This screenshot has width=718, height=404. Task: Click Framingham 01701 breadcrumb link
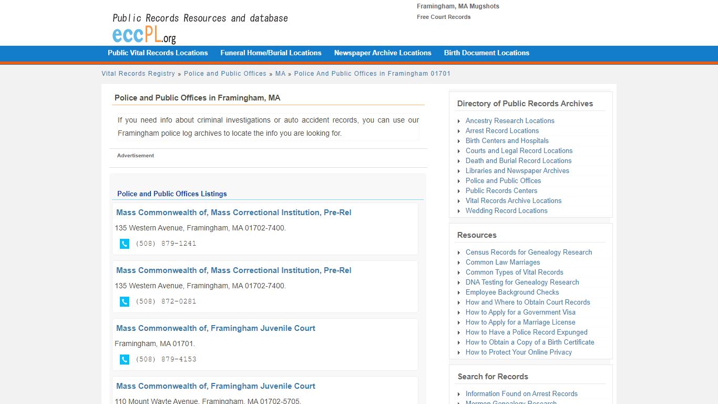[372, 74]
